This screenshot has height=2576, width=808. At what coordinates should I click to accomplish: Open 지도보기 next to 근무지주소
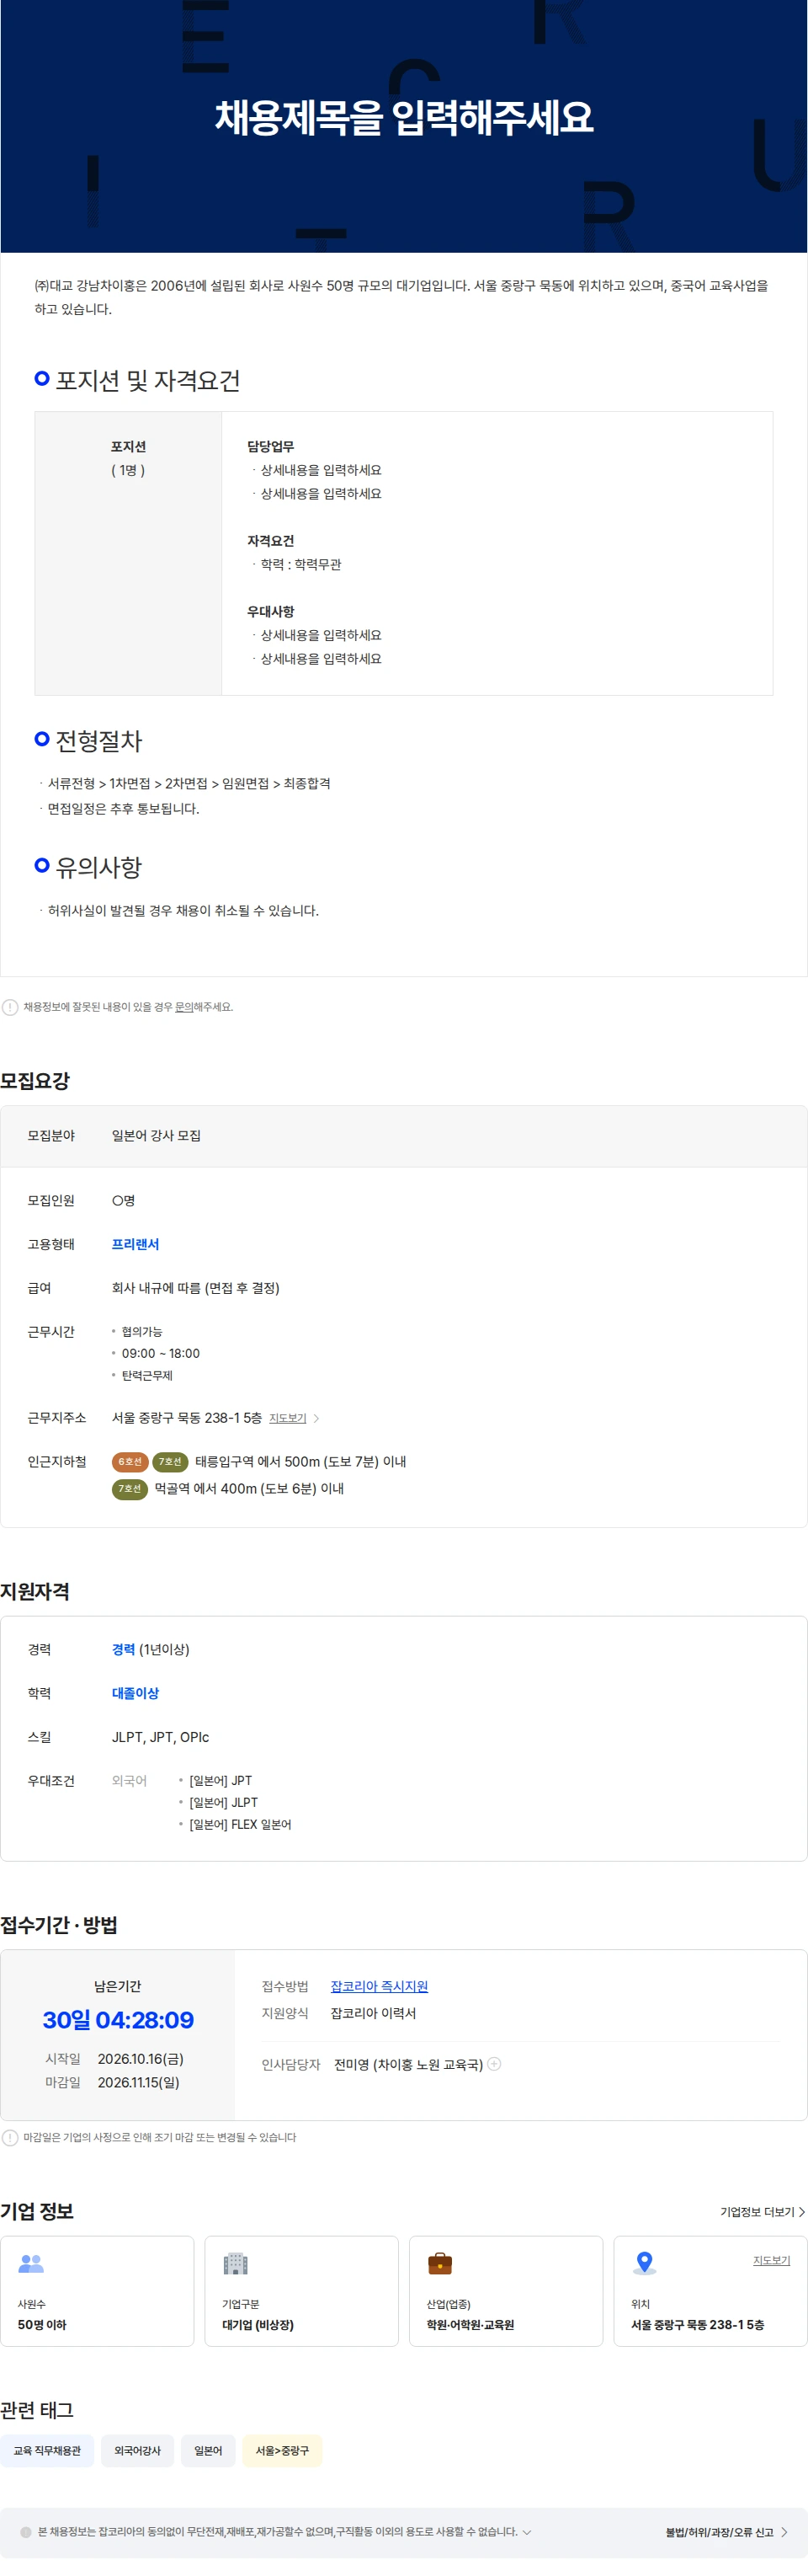coord(288,1418)
